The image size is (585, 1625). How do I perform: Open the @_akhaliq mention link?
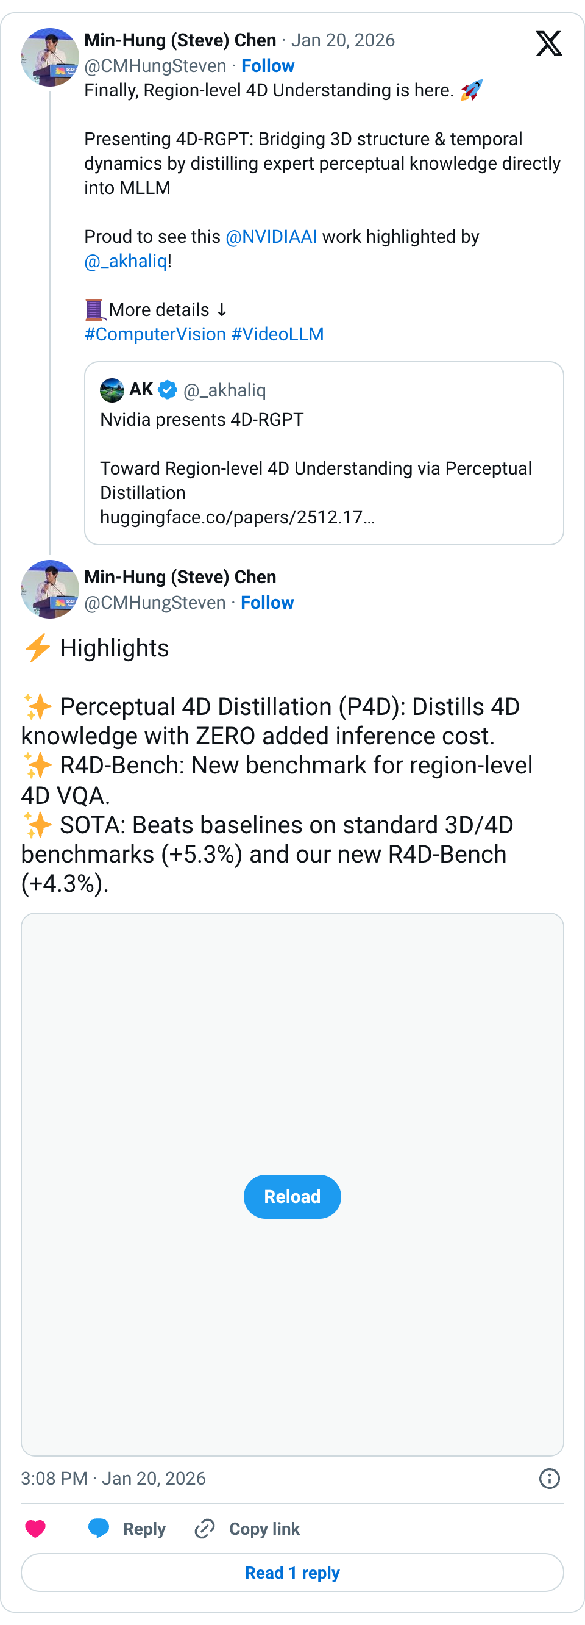pos(126,261)
